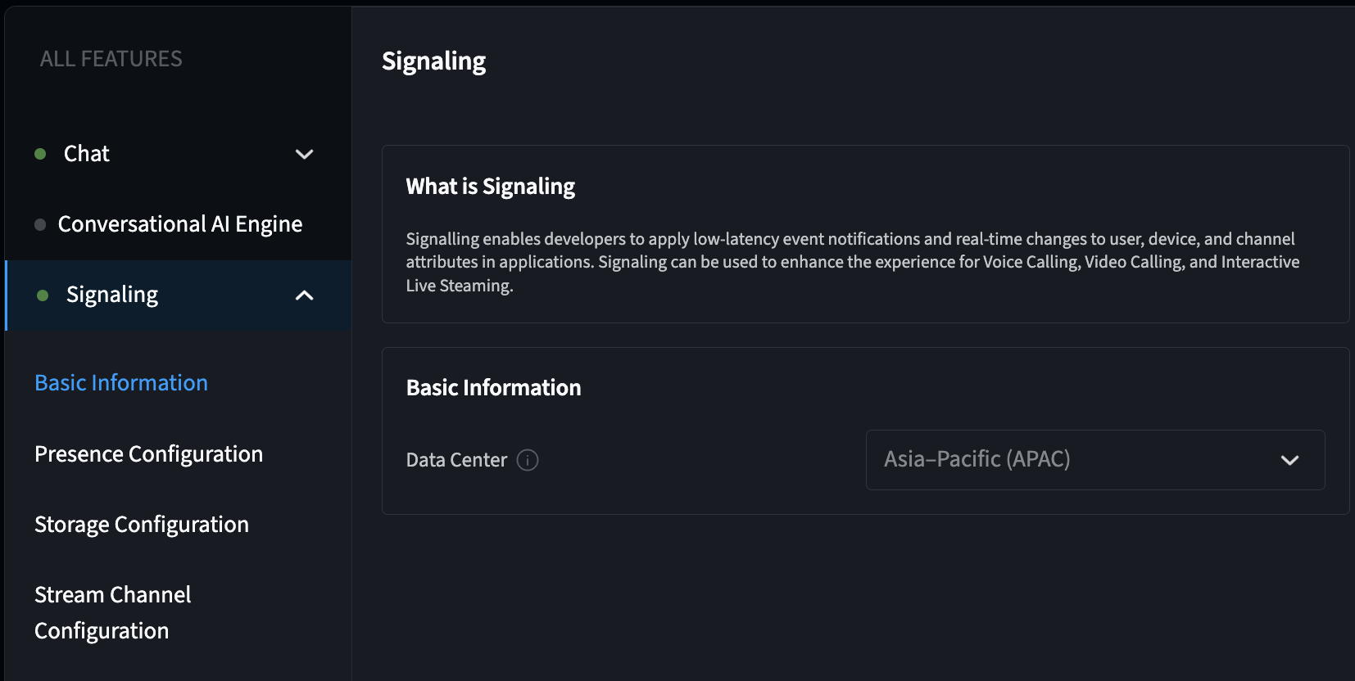Collapse the Signaling section chevron
Screen dimensions: 1355x681
click(x=304, y=295)
